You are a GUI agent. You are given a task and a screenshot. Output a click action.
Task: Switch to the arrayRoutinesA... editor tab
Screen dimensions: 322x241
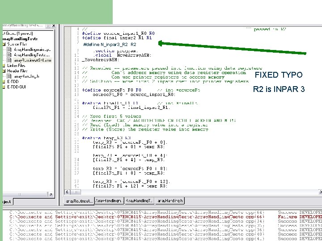(79, 201)
